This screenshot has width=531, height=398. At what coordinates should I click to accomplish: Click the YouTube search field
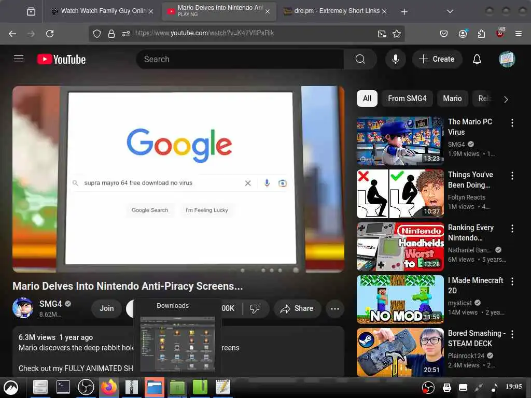241,59
